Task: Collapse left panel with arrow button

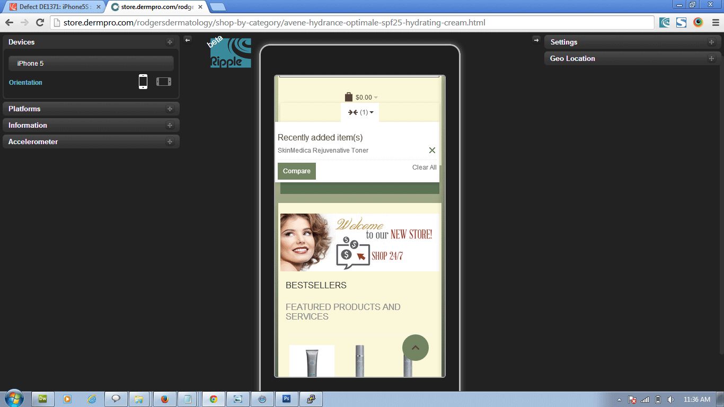Action: [x=187, y=40]
